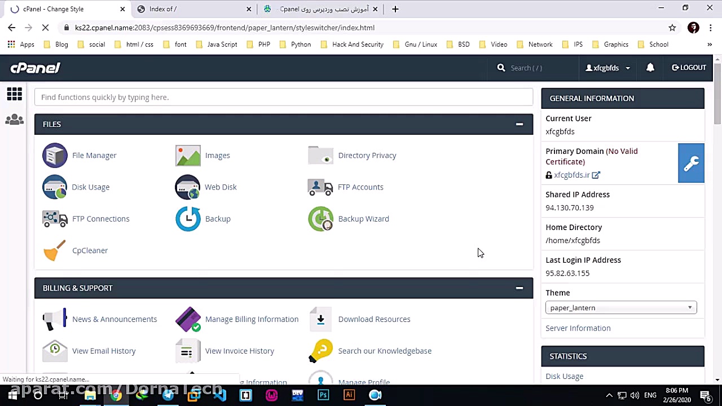
Task: Collapse the Billing & Support section
Action: [x=520, y=288]
